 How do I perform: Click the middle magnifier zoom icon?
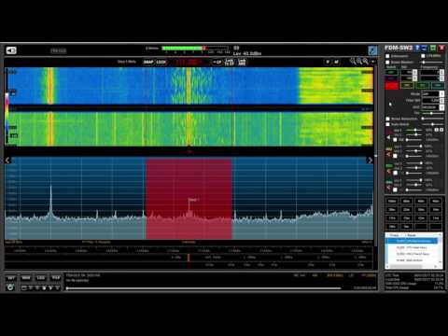[x=359, y=61]
